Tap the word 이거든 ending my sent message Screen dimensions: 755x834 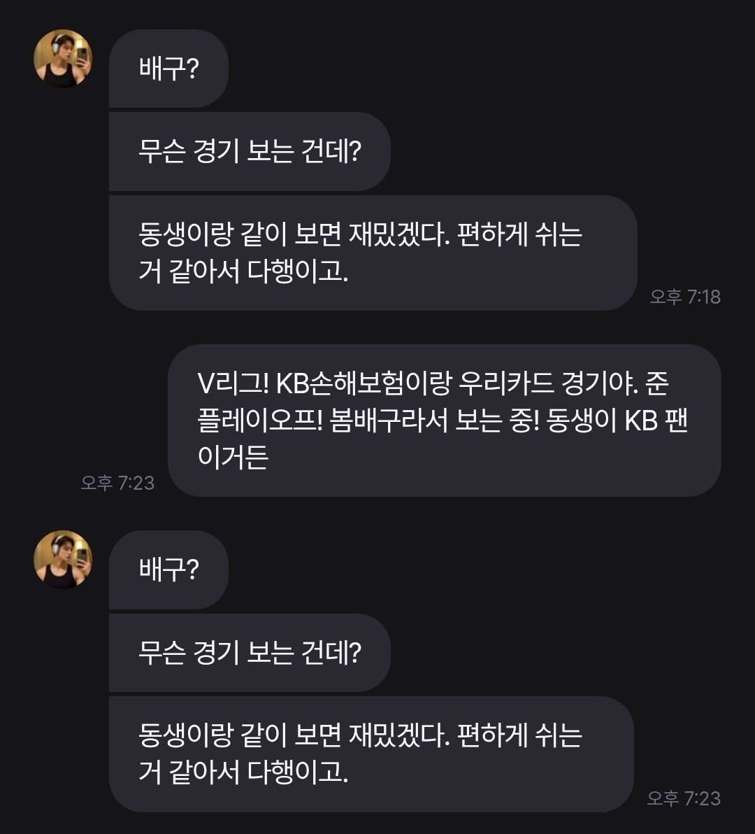pyautogui.click(x=233, y=457)
